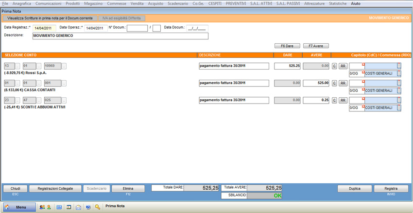The image size is (413, 213).
Task: Open list icon beside Rossi S.p.A. row's COSTI GENERALI
Action: click(399, 74)
